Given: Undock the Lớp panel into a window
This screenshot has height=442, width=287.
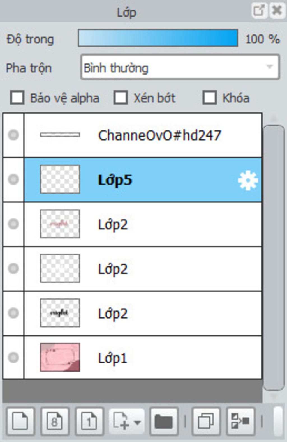Looking at the screenshot, I should point(259,11).
